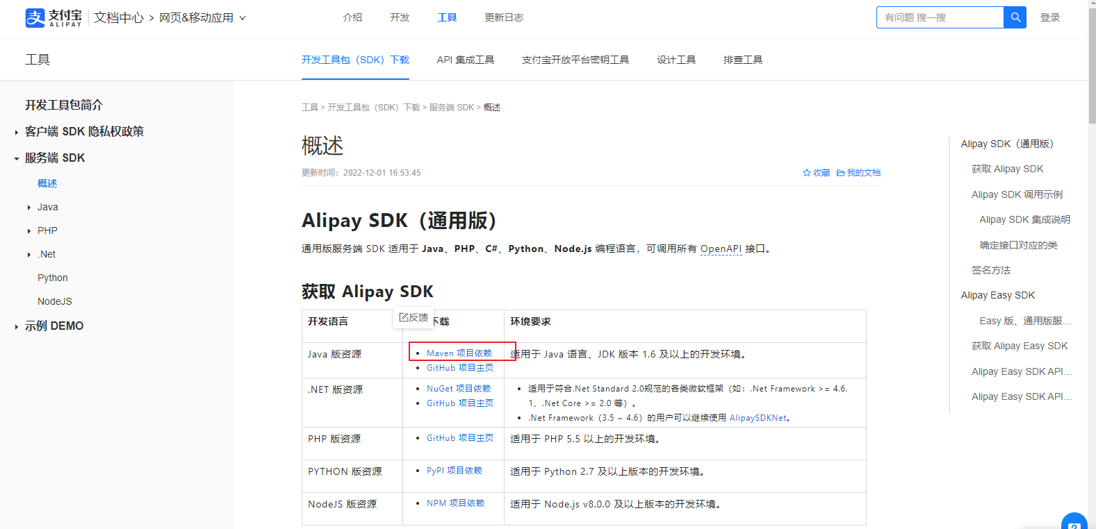Focus the 有问题 搜一搜 search field

click(940, 17)
